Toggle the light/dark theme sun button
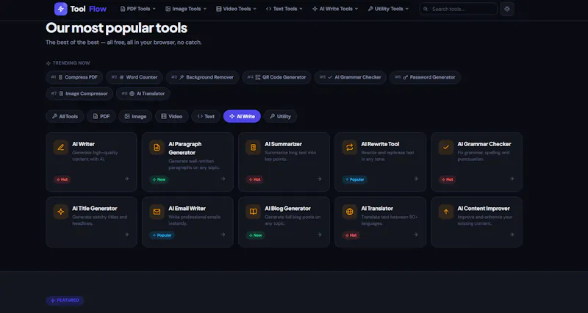The width and height of the screenshot is (588, 313). pos(507,9)
